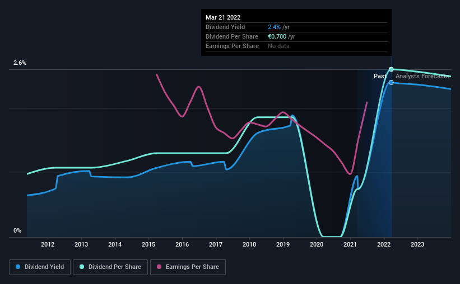Click the teal Dividend Per Share legend dot

[x=82, y=267]
